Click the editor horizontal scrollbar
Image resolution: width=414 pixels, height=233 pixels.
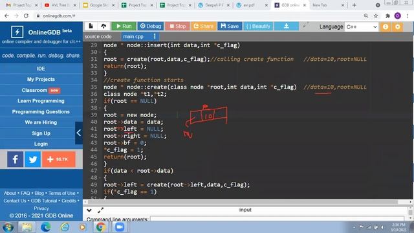point(243,202)
